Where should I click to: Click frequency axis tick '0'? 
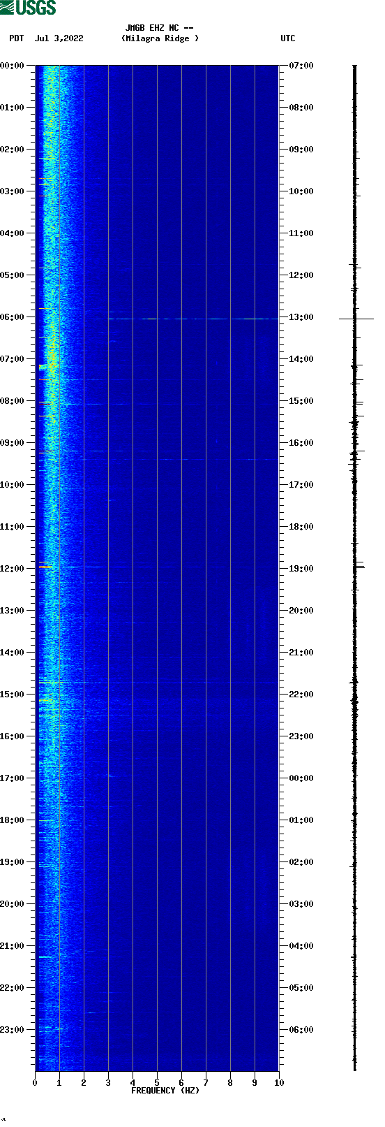(x=35, y=1083)
